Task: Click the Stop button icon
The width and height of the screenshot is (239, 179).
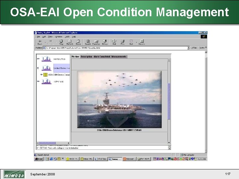Action: pos(61,41)
